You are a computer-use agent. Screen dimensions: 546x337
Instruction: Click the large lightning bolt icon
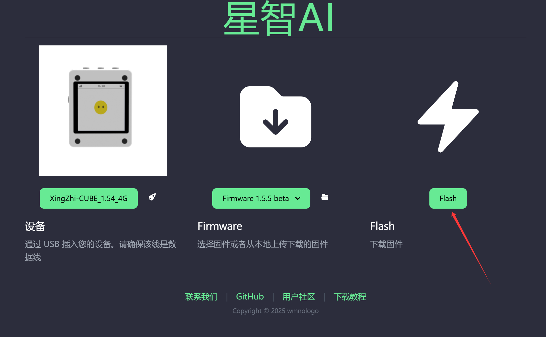(x=448, y=117)
